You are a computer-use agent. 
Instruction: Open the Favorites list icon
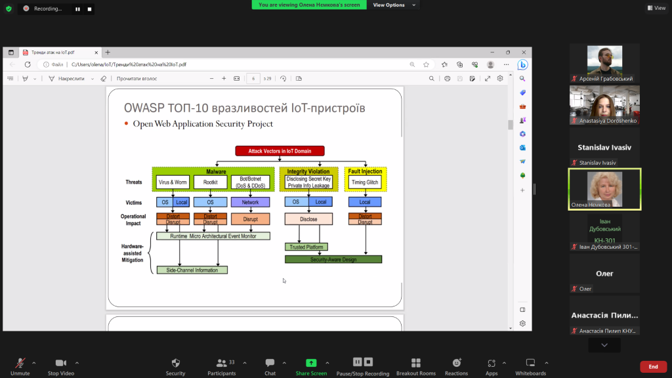444,64
